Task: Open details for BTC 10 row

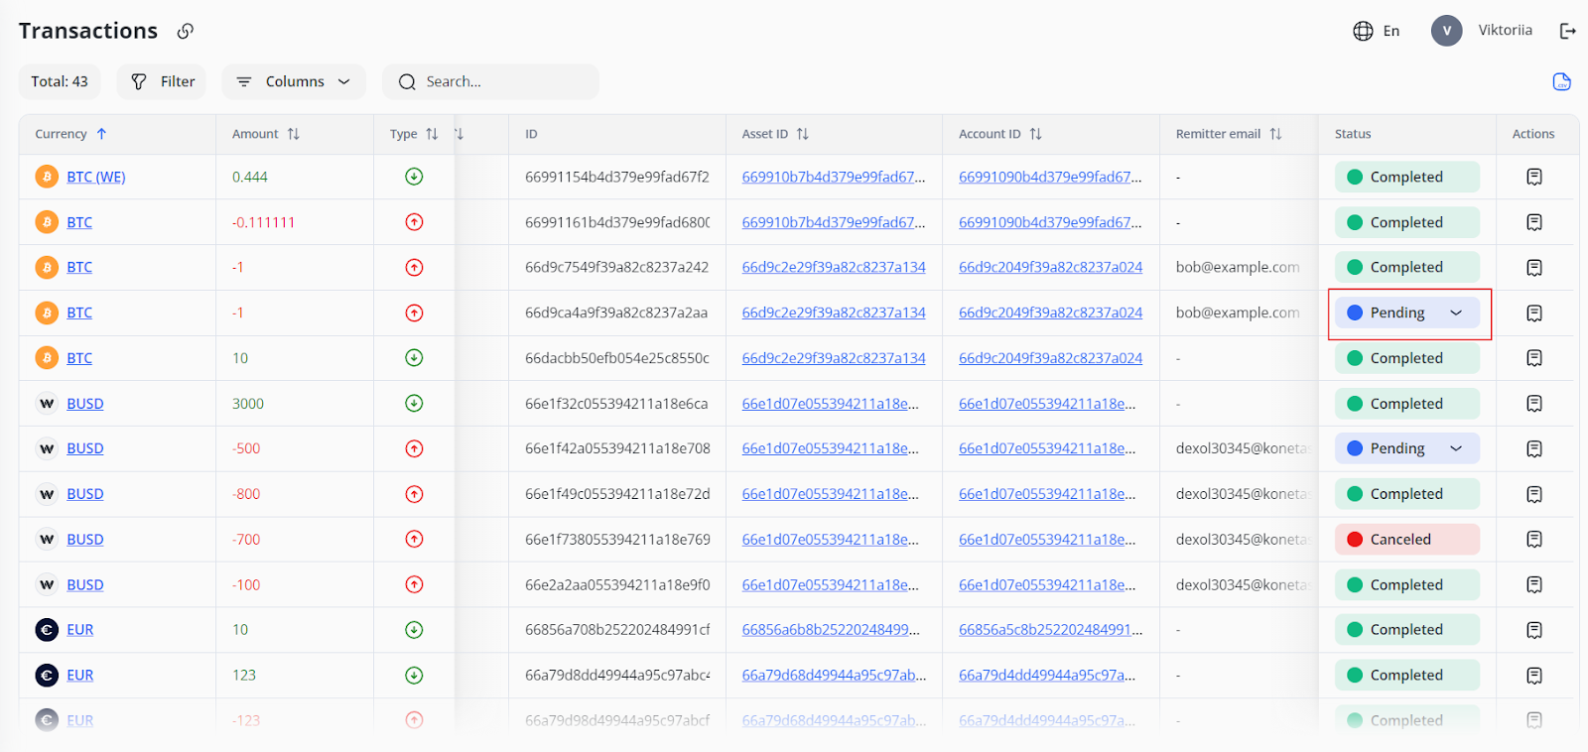Action: (x=1534, y=358)
